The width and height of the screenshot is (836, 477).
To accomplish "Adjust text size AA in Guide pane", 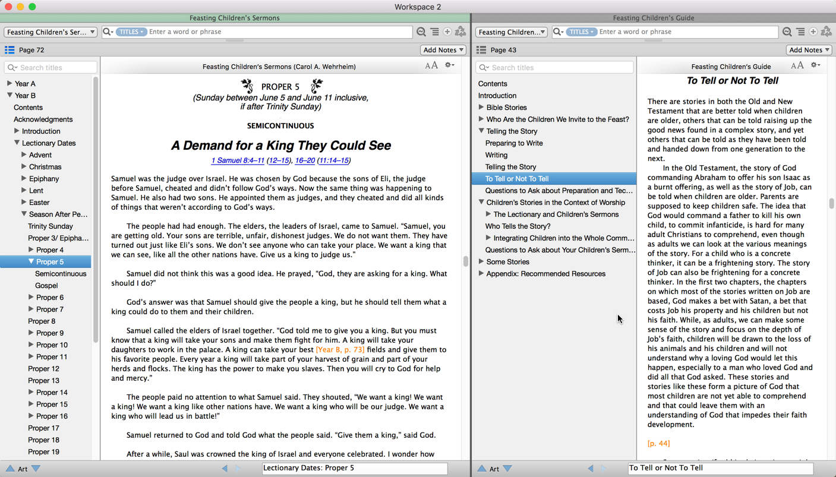I will click(x=797, y=66).
